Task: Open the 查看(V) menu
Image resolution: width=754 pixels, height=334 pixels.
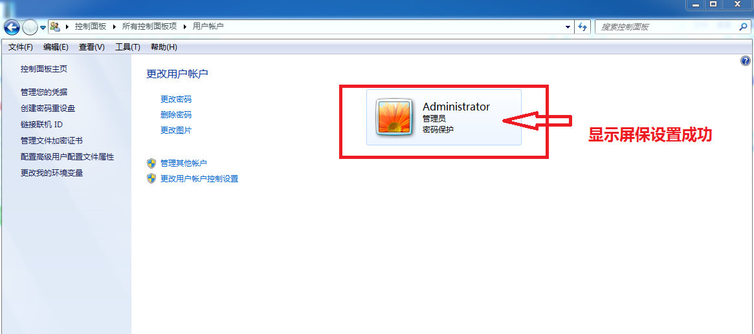Action: coord(92,47)
